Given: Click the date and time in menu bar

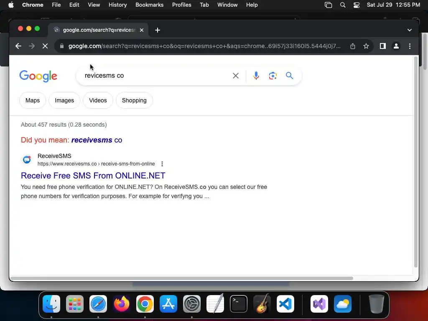Looking at the screenshot, I should click(393, 5).
